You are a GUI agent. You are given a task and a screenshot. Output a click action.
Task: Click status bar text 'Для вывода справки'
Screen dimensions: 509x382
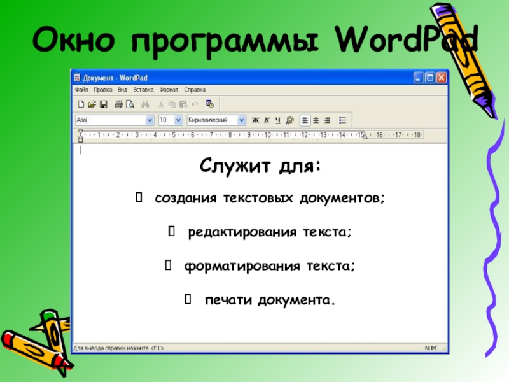point(101,348)
